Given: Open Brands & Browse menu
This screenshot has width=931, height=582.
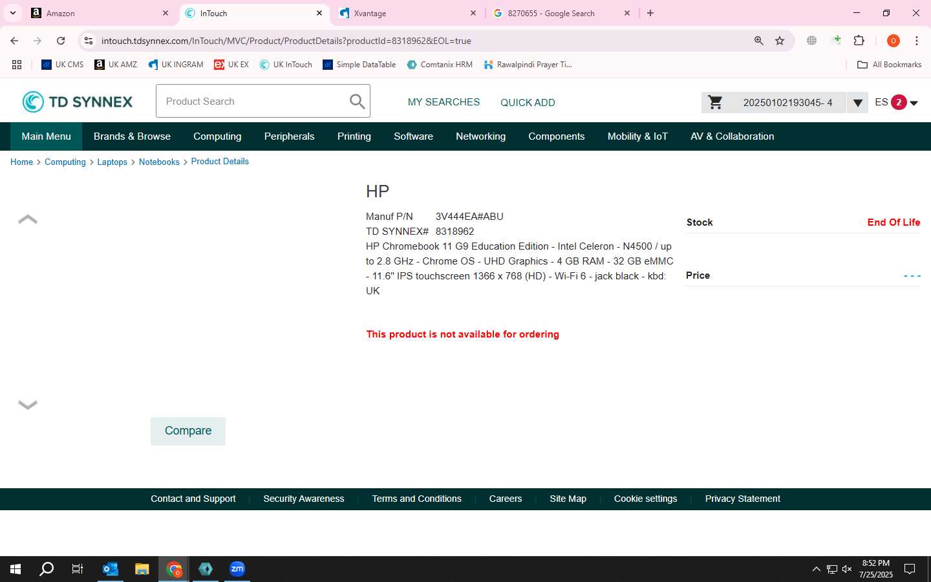Looking at the screenshot, I should (132, 136).
